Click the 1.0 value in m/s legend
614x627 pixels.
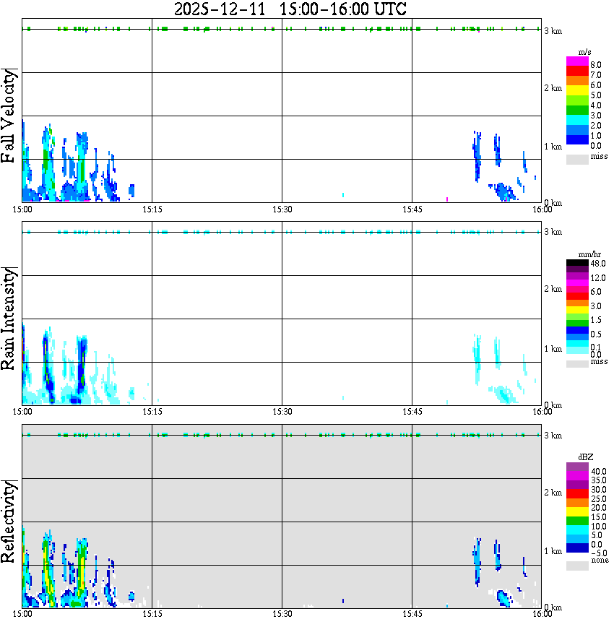pos(596,136)
